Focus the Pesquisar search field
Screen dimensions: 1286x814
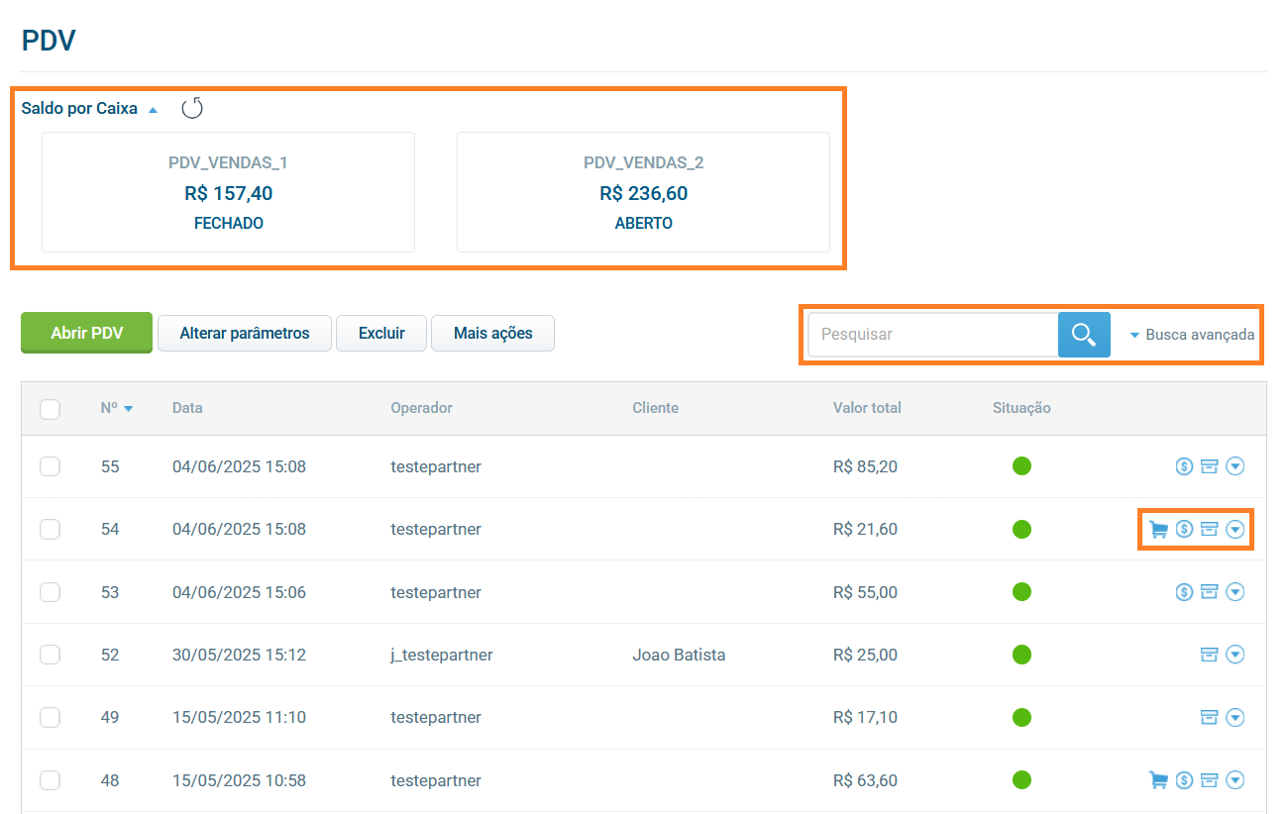coord(931,335)
